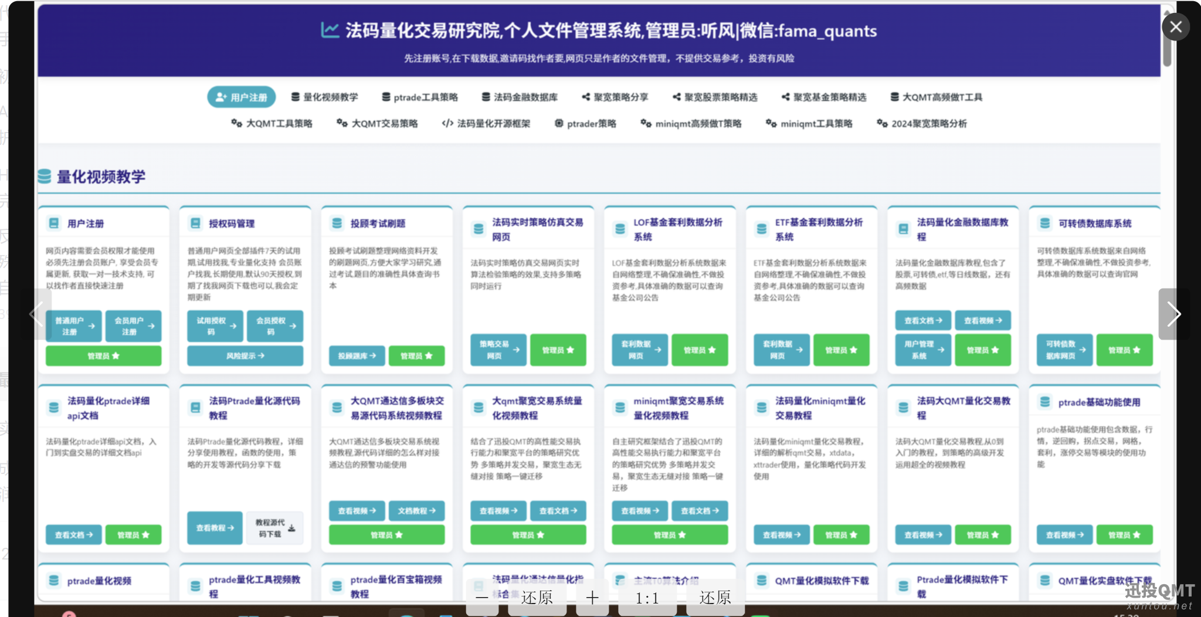
Task: Zoom in with the plus button
Action: (592, 598)
